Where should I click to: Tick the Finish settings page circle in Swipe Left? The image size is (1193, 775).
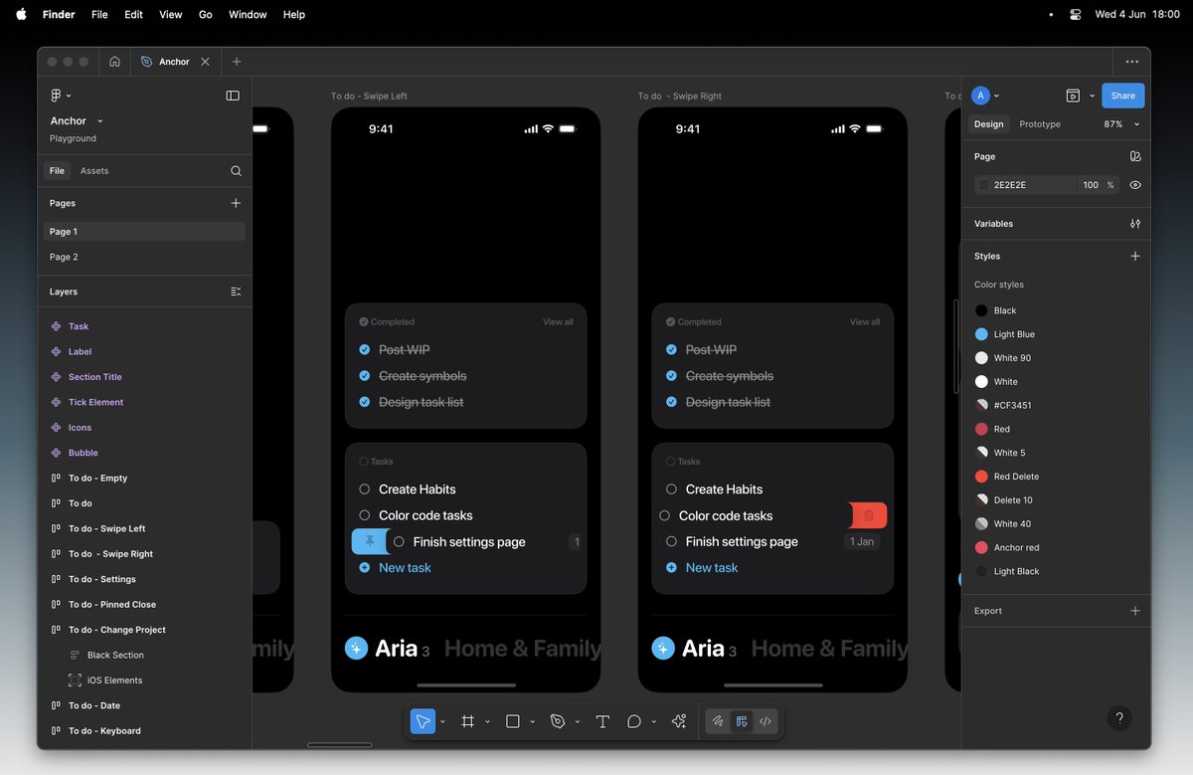point(399,542)
